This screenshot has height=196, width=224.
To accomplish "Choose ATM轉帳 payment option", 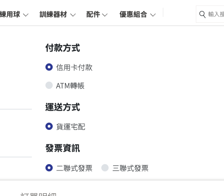I will [x=49, y=85].
